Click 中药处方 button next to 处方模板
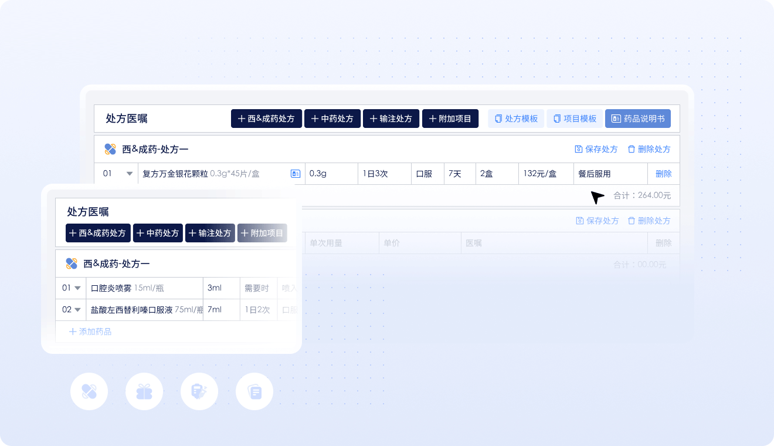 (332, 119)
